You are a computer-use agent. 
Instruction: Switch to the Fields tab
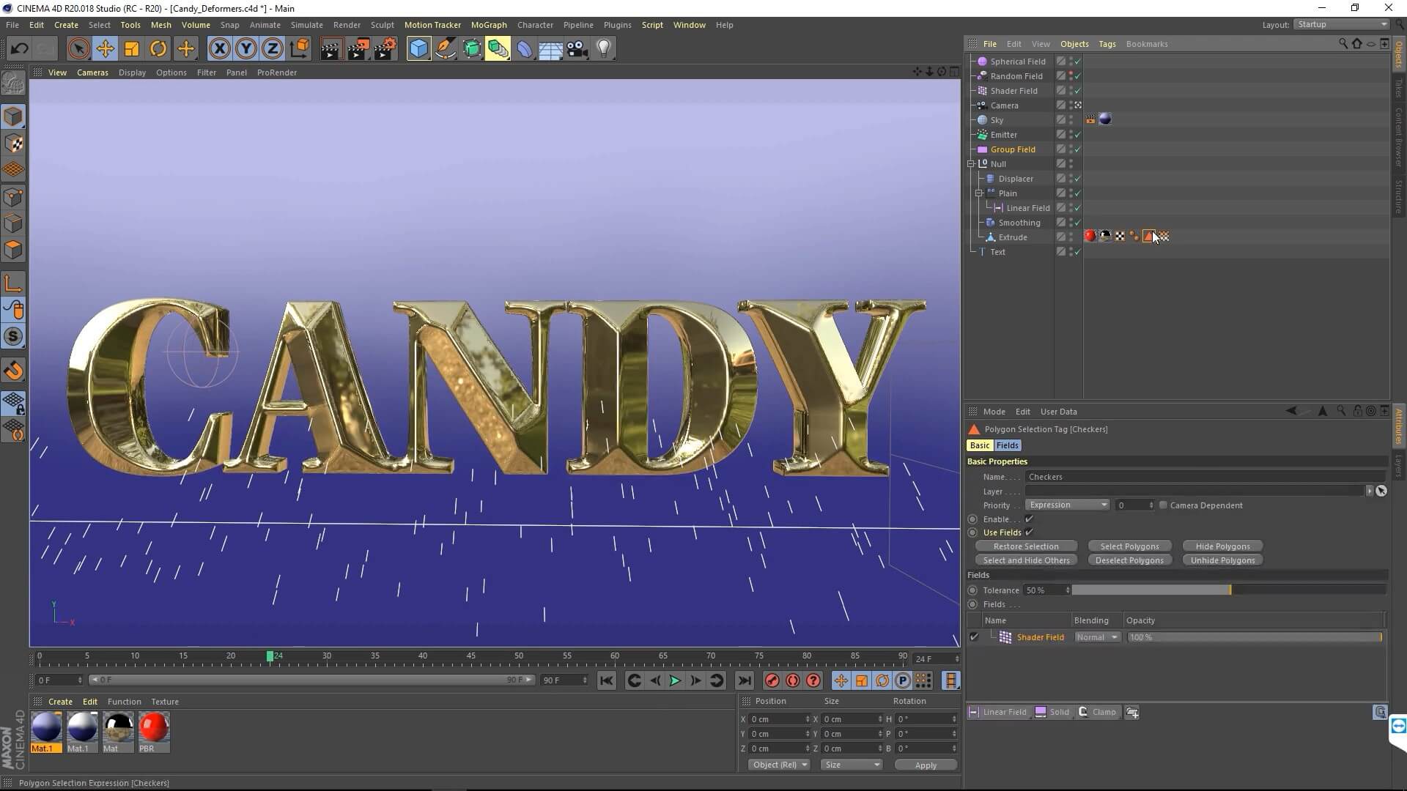pyautogui.click(x=1007, y=445)
